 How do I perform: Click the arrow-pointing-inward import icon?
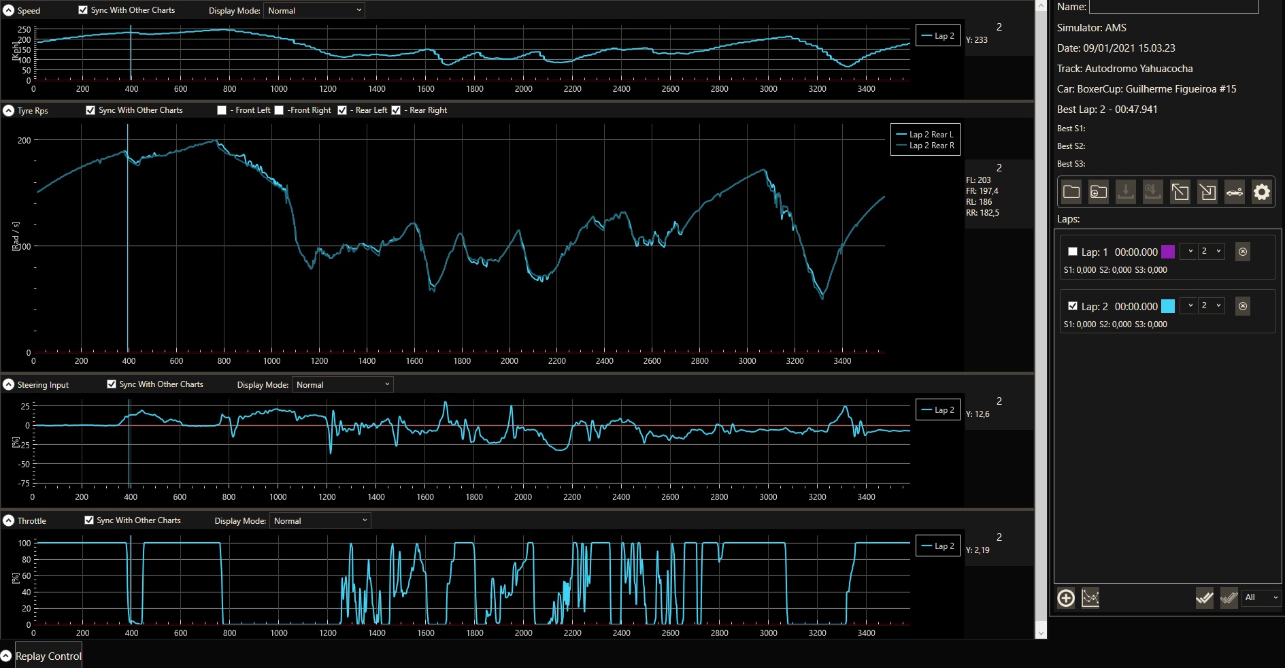coord(1207,193)
